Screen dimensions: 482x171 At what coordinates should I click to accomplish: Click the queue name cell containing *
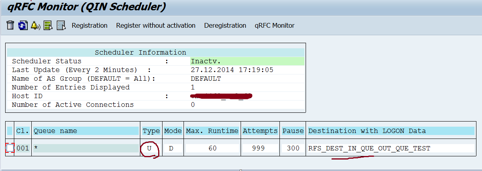[x=86, y=148]
